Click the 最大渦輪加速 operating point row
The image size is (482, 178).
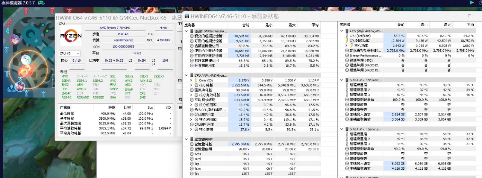[x=115, y=123]
